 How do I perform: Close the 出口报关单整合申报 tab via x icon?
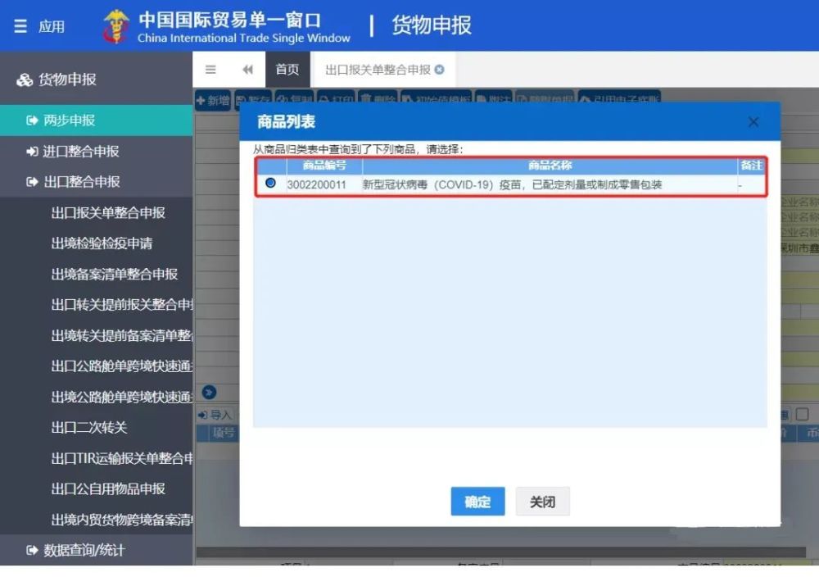coord(440,70)
